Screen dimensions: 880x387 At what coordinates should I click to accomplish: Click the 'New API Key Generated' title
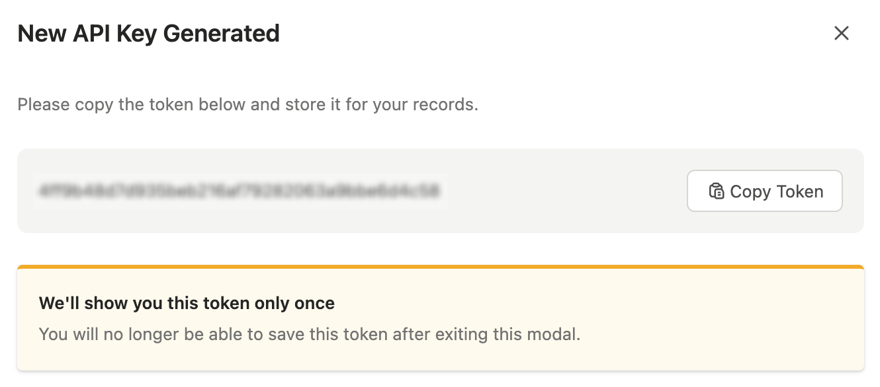149,33
